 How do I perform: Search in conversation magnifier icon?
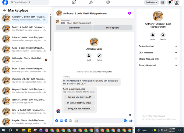(x=163, y=35)
